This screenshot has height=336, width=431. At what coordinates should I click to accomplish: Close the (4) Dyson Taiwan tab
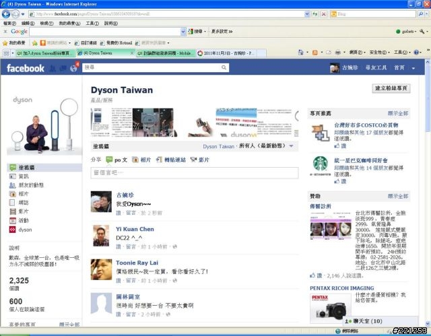pos(132,53)
